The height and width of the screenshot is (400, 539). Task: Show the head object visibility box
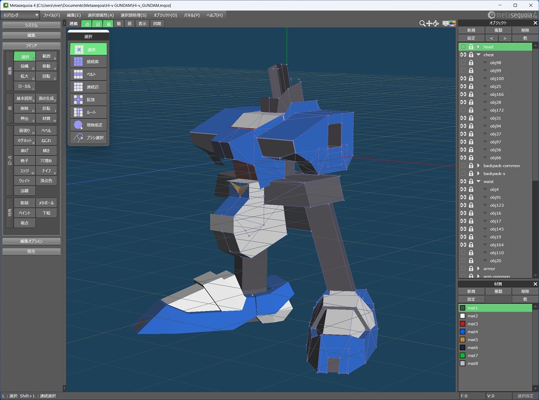[463, 47]
